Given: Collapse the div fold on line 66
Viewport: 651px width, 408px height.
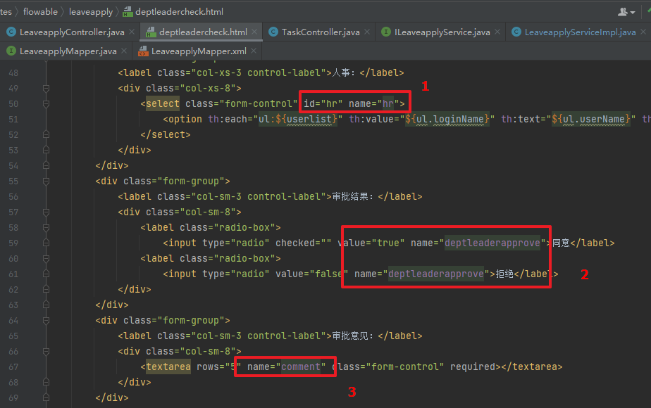Looking at the screenshot, I should click(x=46, y=351).
